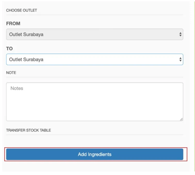Click the divider line under CHOOSE OUTLET
This screenshot has width=195, height=175.
[95, 15]
